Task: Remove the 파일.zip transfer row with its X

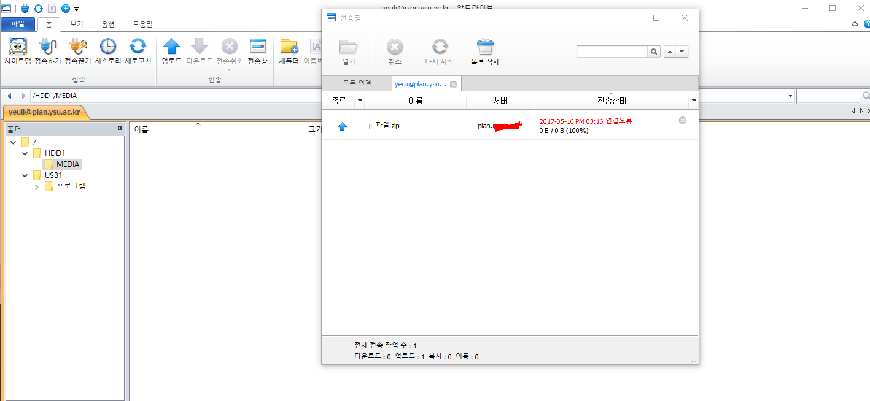Action: point(682,120)
